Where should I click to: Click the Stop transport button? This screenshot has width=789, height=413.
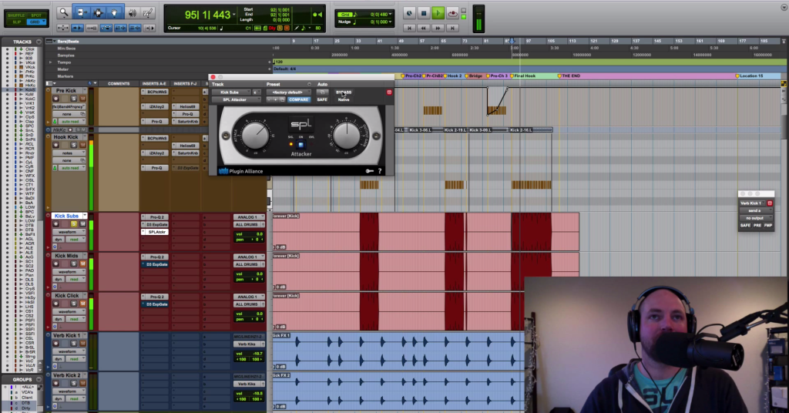coord(423,14)
